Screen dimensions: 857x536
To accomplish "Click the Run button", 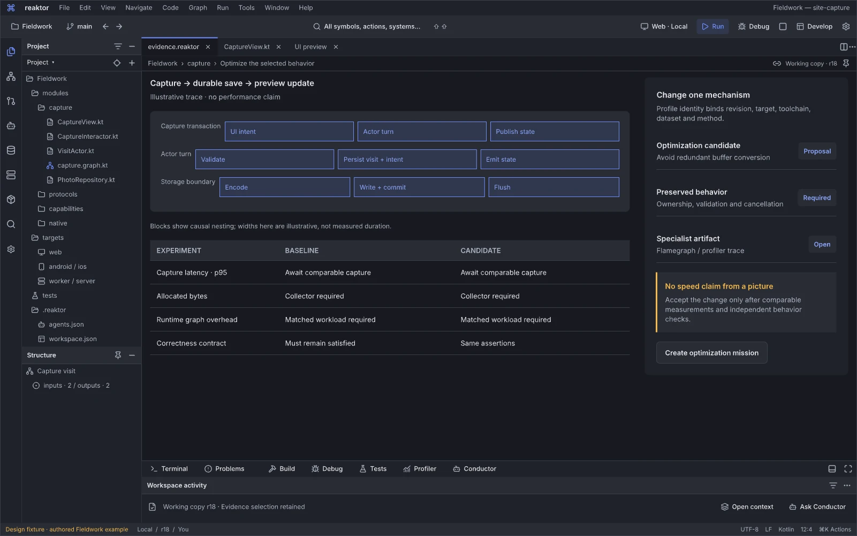I will (x=712, y=26).
